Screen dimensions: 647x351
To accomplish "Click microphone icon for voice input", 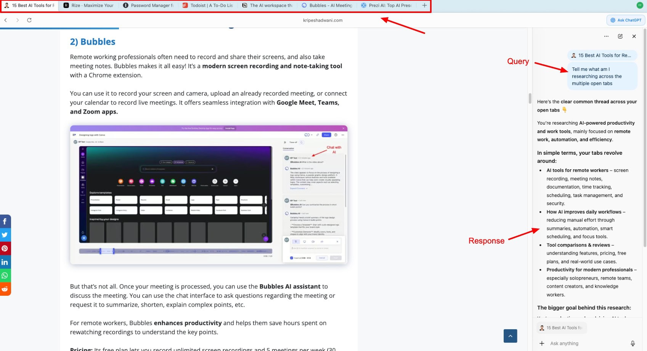I will click(633, 343).
